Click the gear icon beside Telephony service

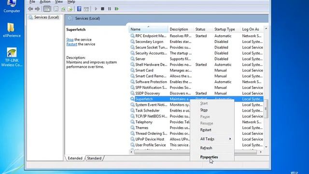132,122
